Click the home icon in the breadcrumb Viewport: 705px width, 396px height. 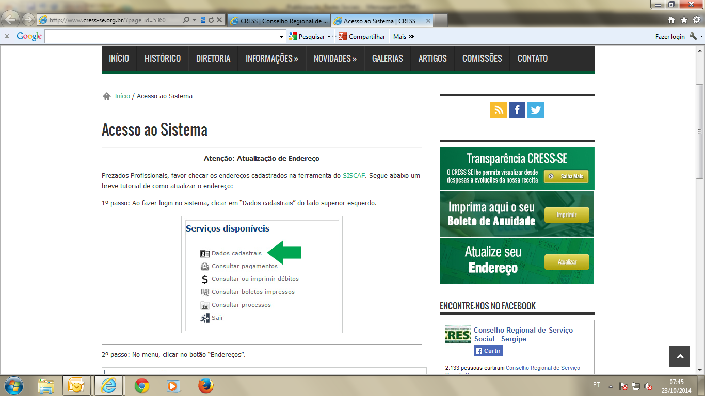(x=107, y=96)
